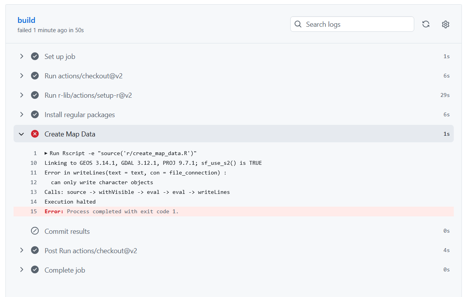Click the skipped icon beside Commit results
The height and width of the screenshot is (297, 465).
point(35,231)
